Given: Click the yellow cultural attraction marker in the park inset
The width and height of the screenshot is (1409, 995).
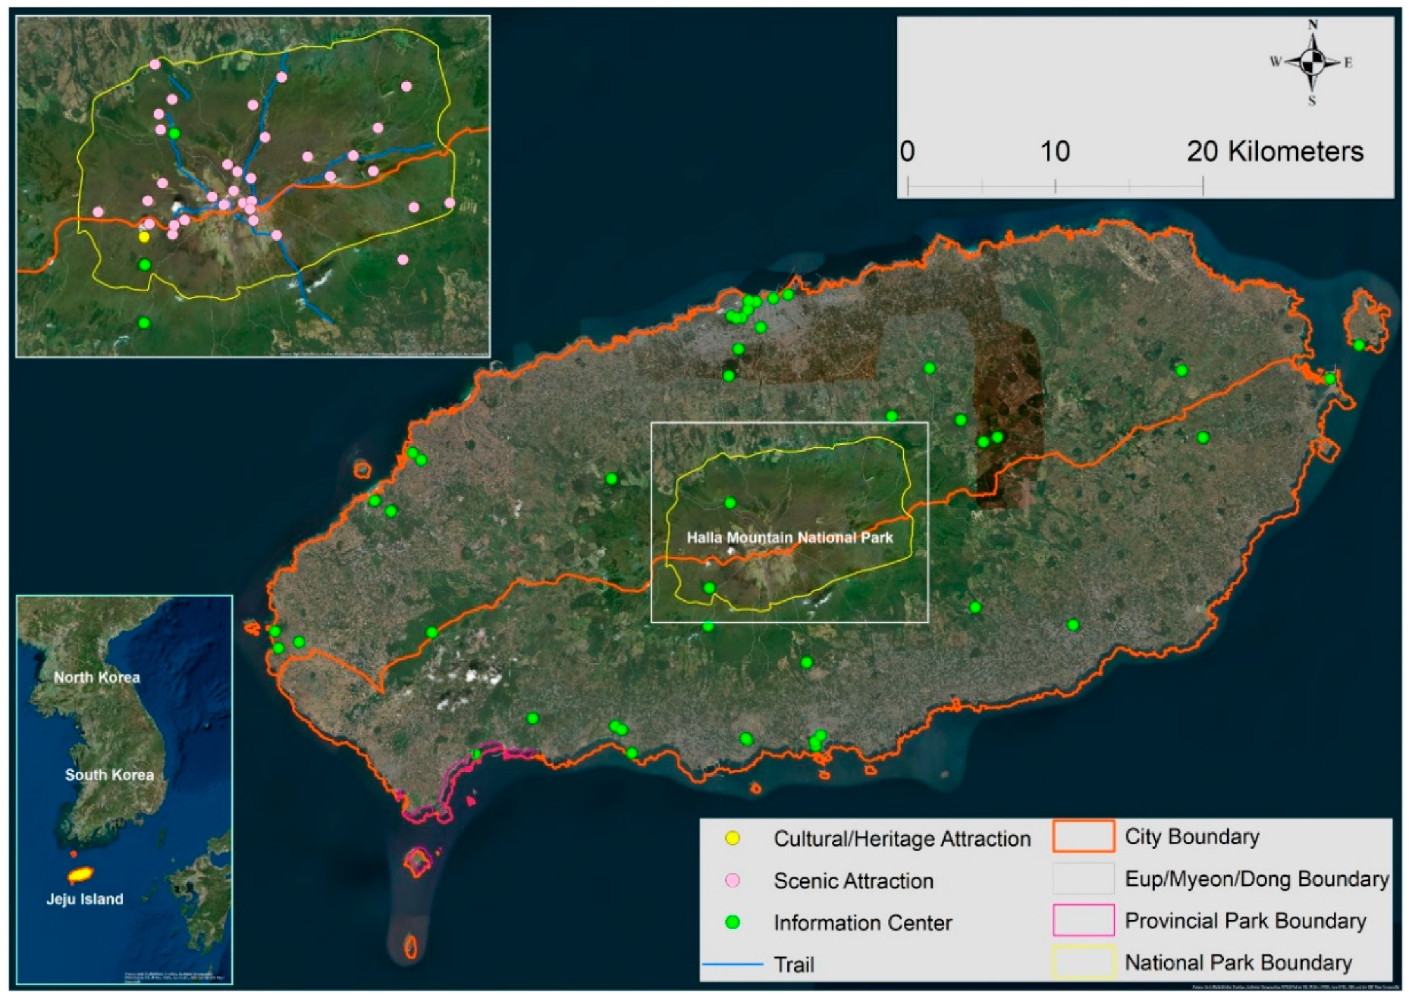Looking at the screenshot, I should pyautogui.click(x=144, y=236).
